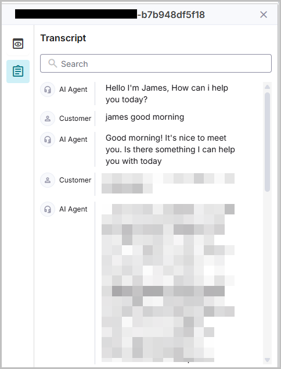
Task: Click Customer avatar next to 'james good morning'
Action: tap(48, 119)
